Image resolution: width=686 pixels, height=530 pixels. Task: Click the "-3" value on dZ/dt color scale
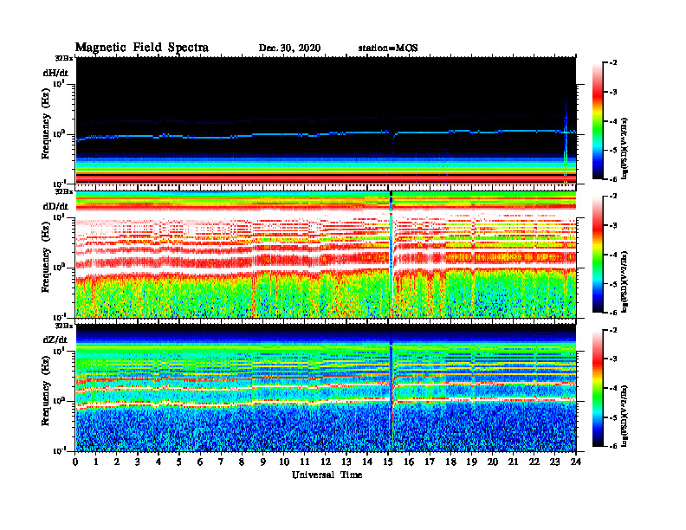pos(613,359)
